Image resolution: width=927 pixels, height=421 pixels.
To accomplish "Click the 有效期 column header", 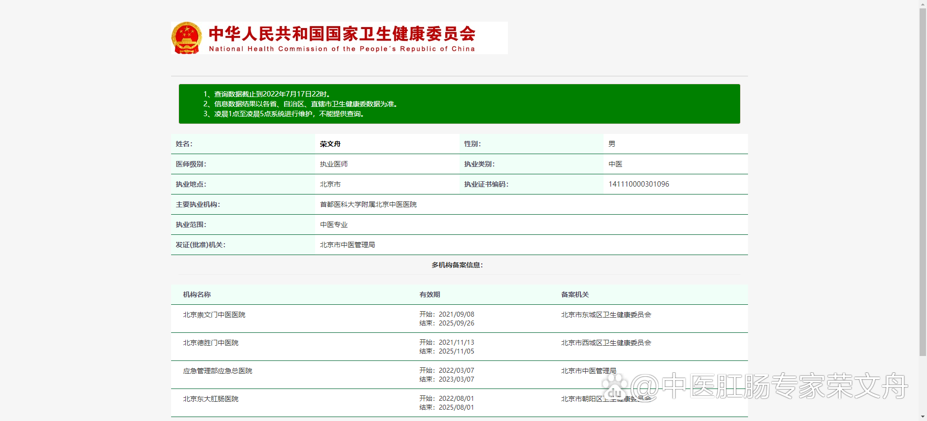I will pos(429,294).
